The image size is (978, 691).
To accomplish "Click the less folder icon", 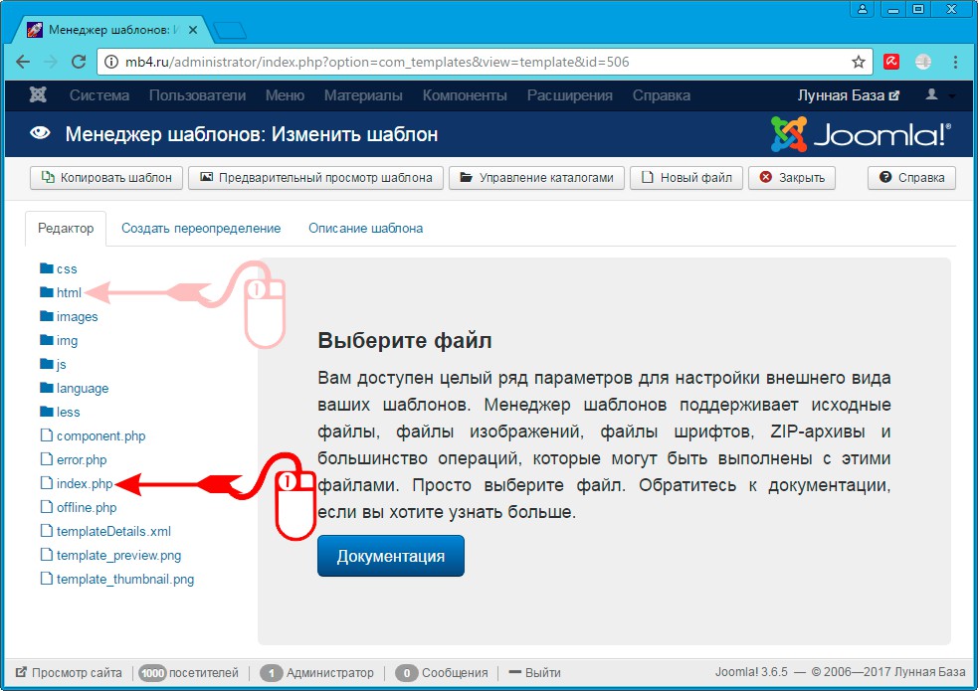I will point(46,412).
